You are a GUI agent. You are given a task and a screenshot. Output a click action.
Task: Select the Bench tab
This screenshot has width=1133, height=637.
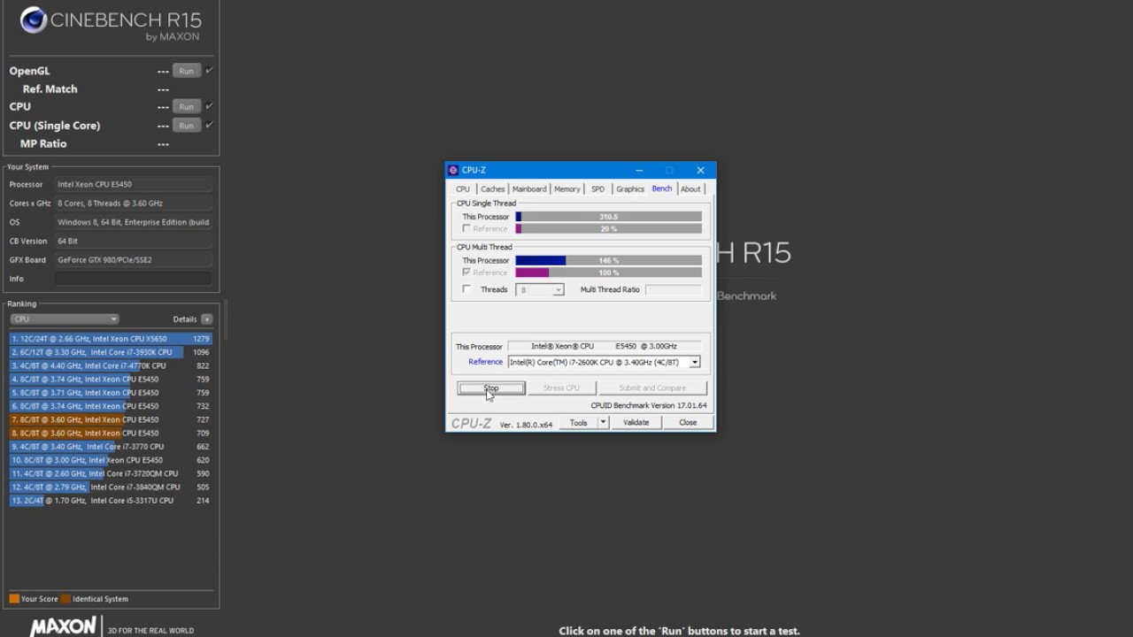(x=662, y=188)
